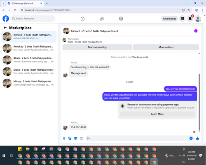This screenshot has height=165, width=206.
Task: Open the notifications bell icon
Action: click(190, 19)
